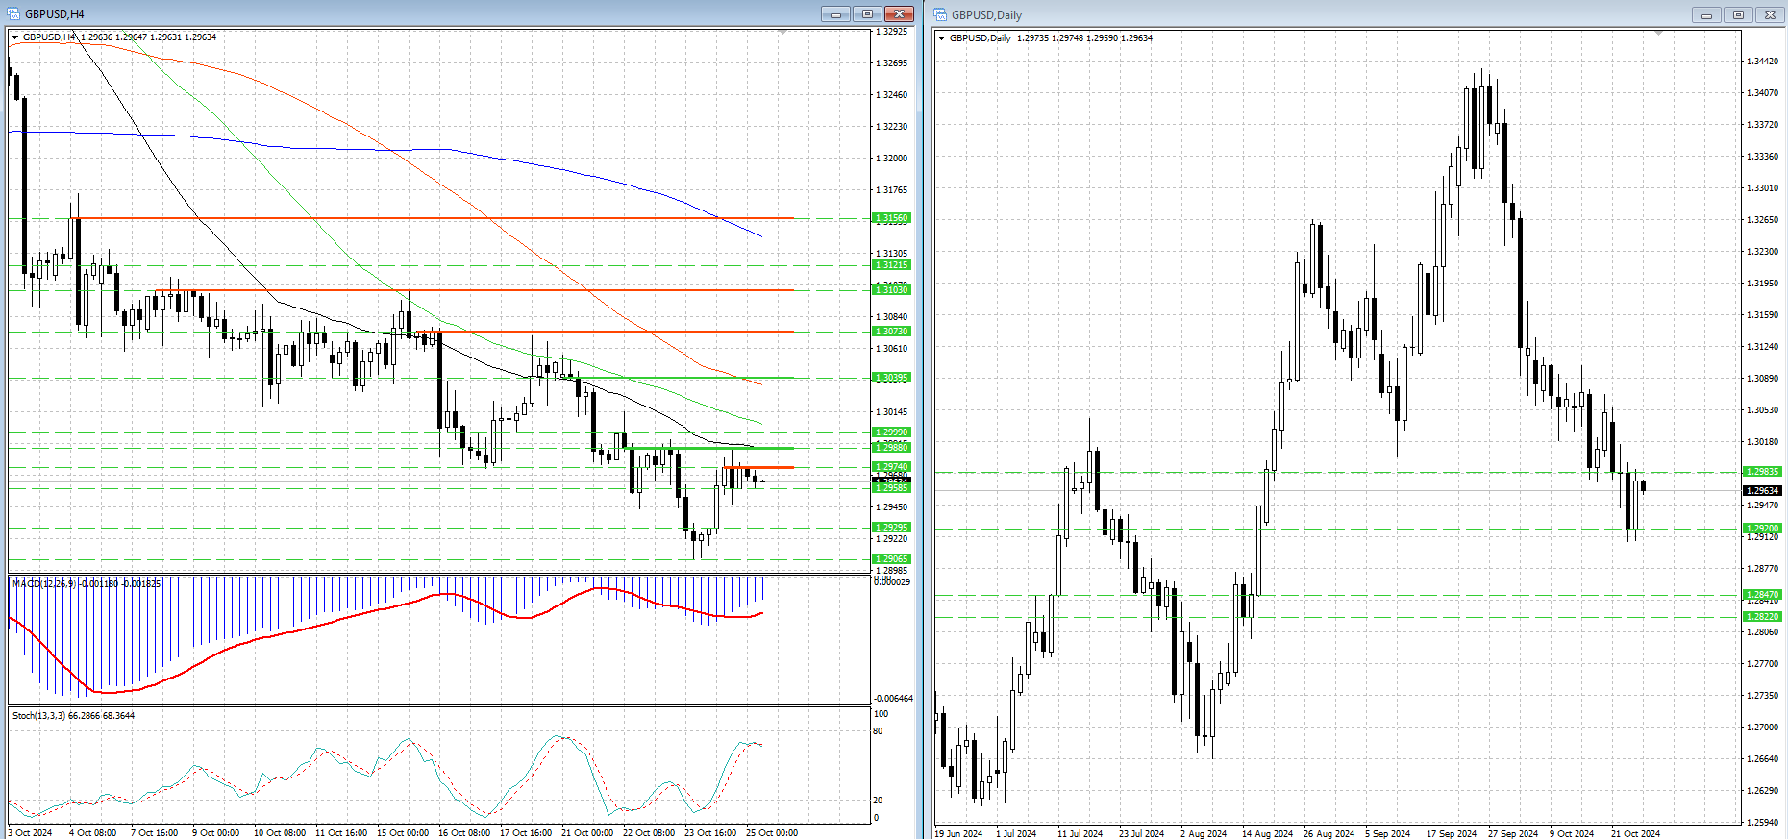Restore the GBPUSD,Daily chart window
This screenshot has width=1788, height=839.
click(x=1739, y=14)
